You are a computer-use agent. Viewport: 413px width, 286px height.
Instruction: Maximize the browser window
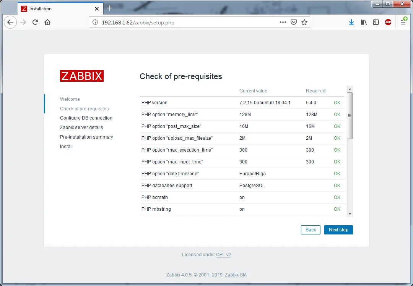click(x=388, y=4)
